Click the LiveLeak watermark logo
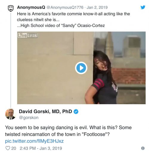This screenshot has width=149, height=153. coord(27,36)
